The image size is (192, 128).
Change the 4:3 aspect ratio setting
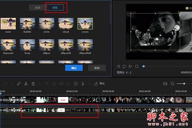tap(128, 73)
